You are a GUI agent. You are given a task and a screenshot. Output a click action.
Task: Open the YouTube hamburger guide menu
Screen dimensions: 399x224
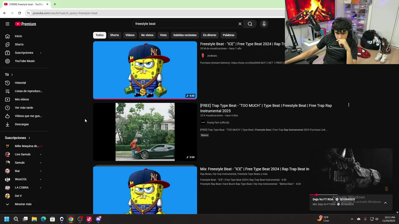(x=7, y=24)
